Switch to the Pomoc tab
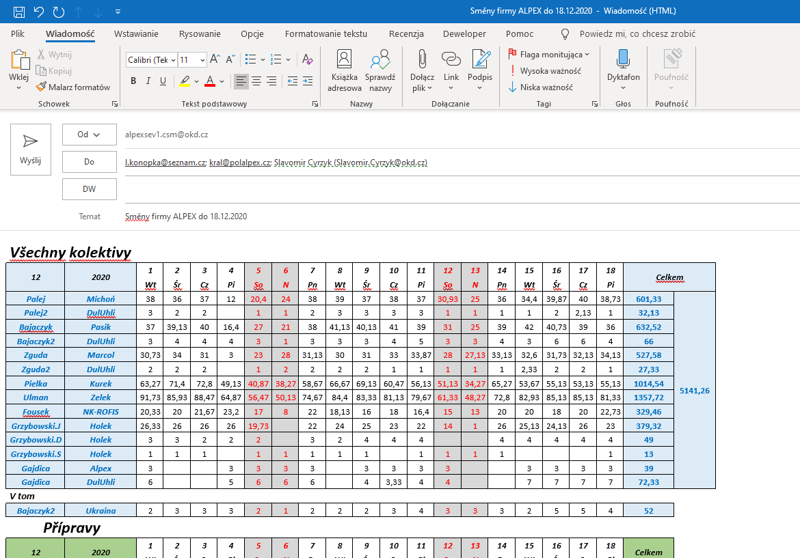800x558 pixels. (x=520, y=33)
